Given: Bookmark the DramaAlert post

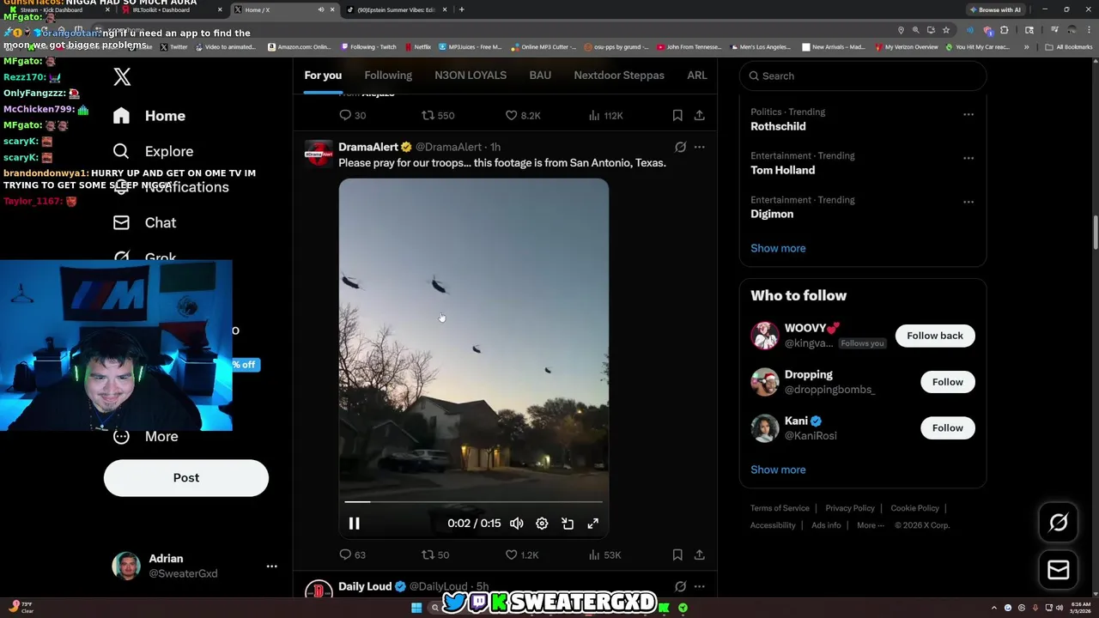Looking at the screenshot, I should [x=677, y=554].
